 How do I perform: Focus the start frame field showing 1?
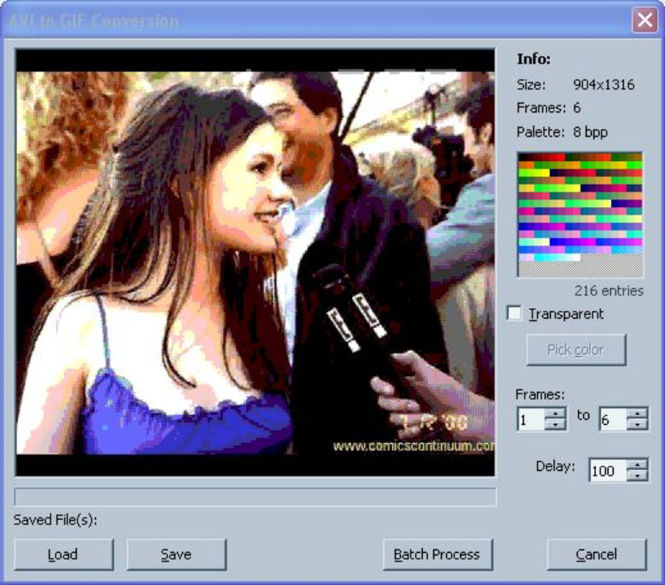click(x=531, y=419)
